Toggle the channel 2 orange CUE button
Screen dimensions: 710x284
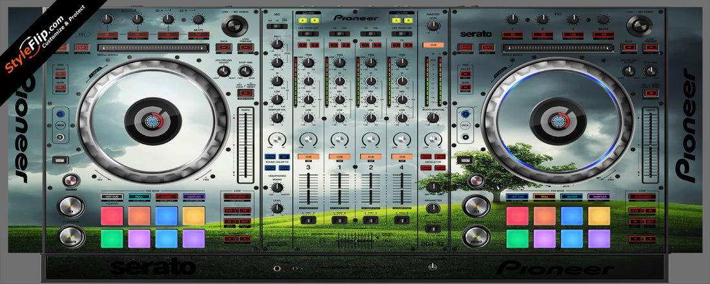tap(371, 157)
